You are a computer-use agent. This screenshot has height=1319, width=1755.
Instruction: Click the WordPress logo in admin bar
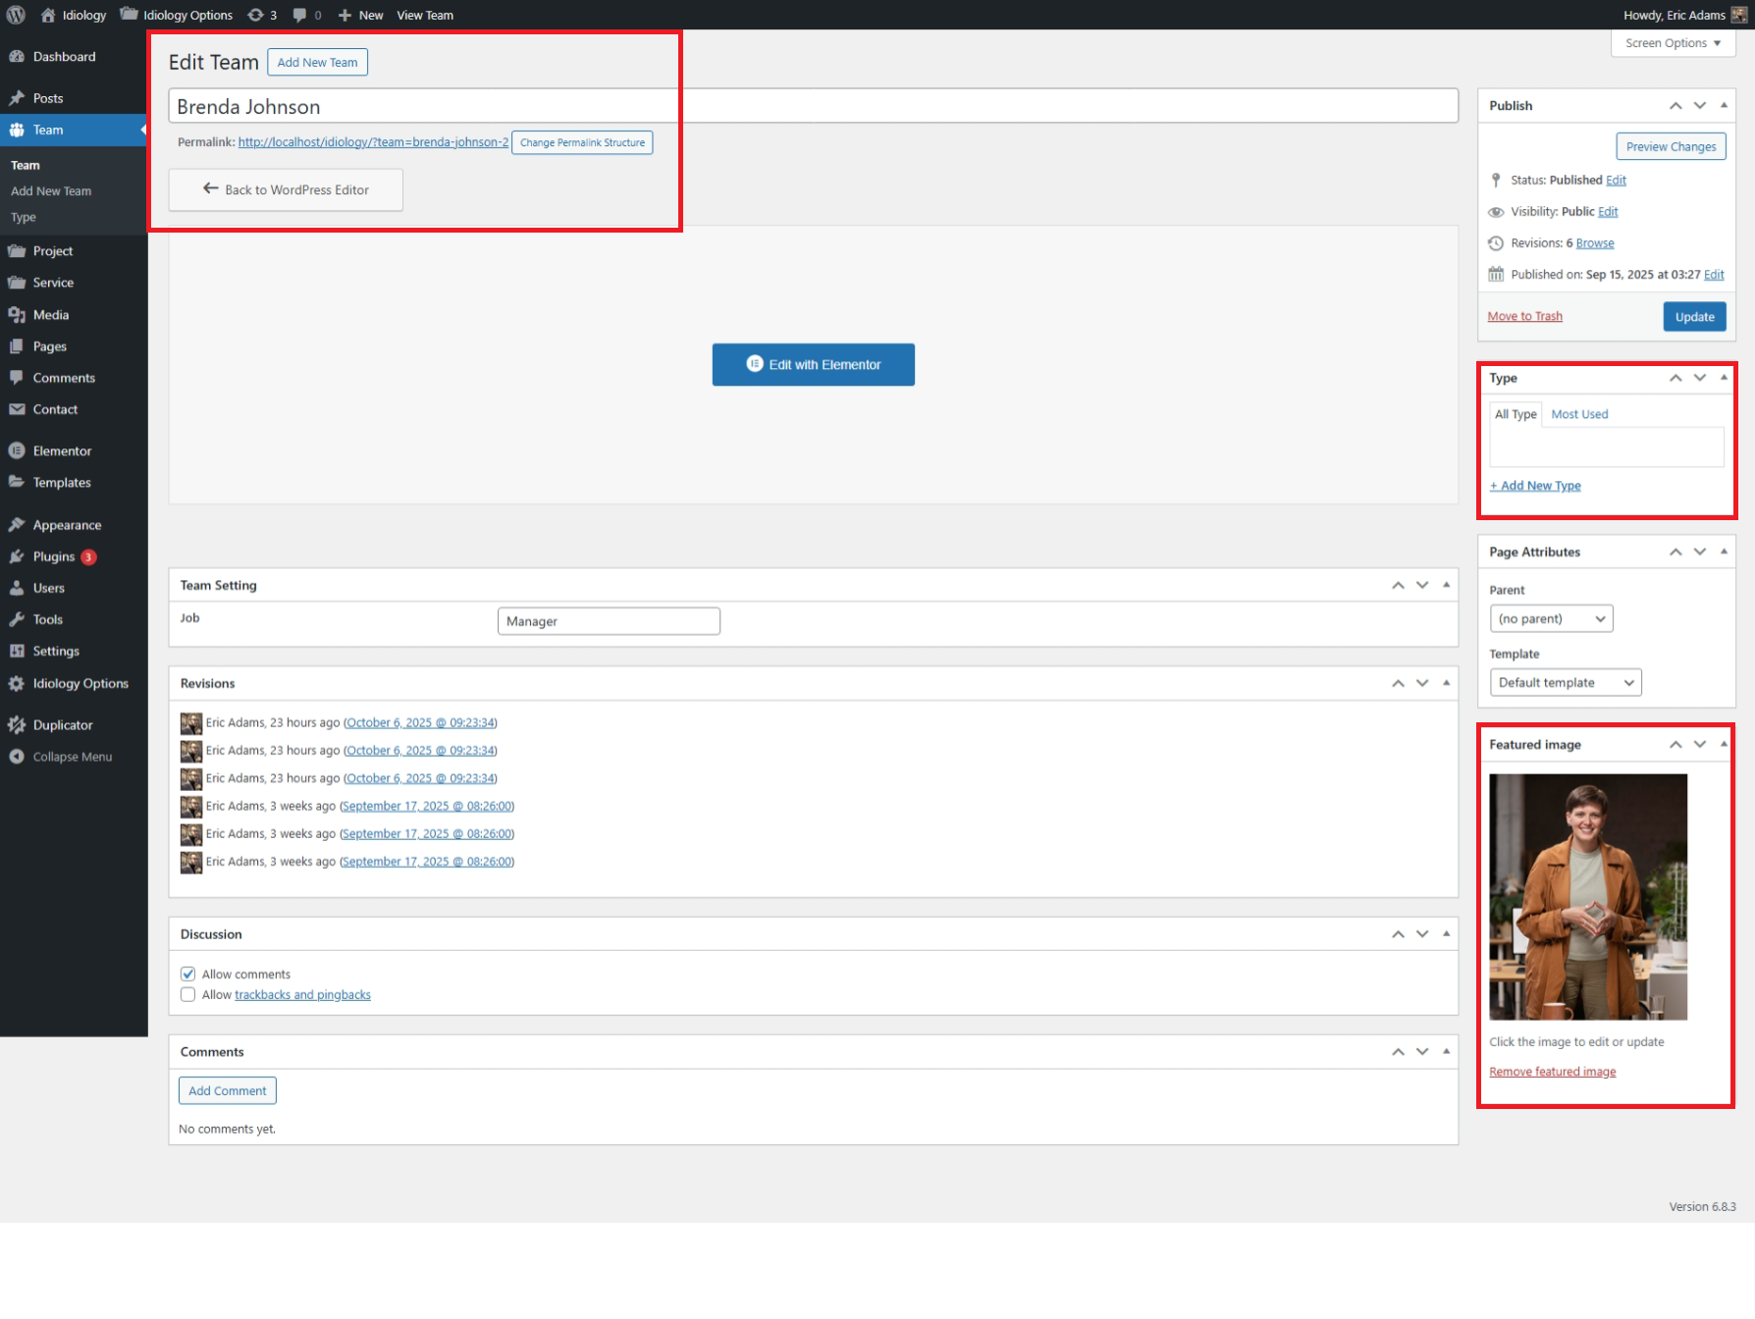coord(16,15)
